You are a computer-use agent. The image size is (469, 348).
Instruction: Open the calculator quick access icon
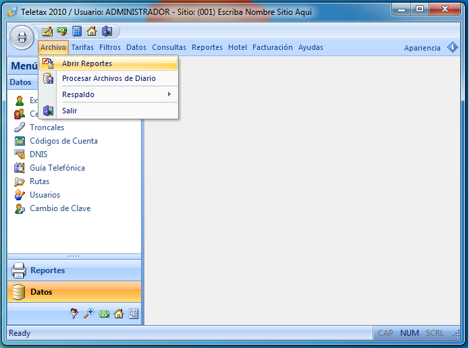coord(77,31)
